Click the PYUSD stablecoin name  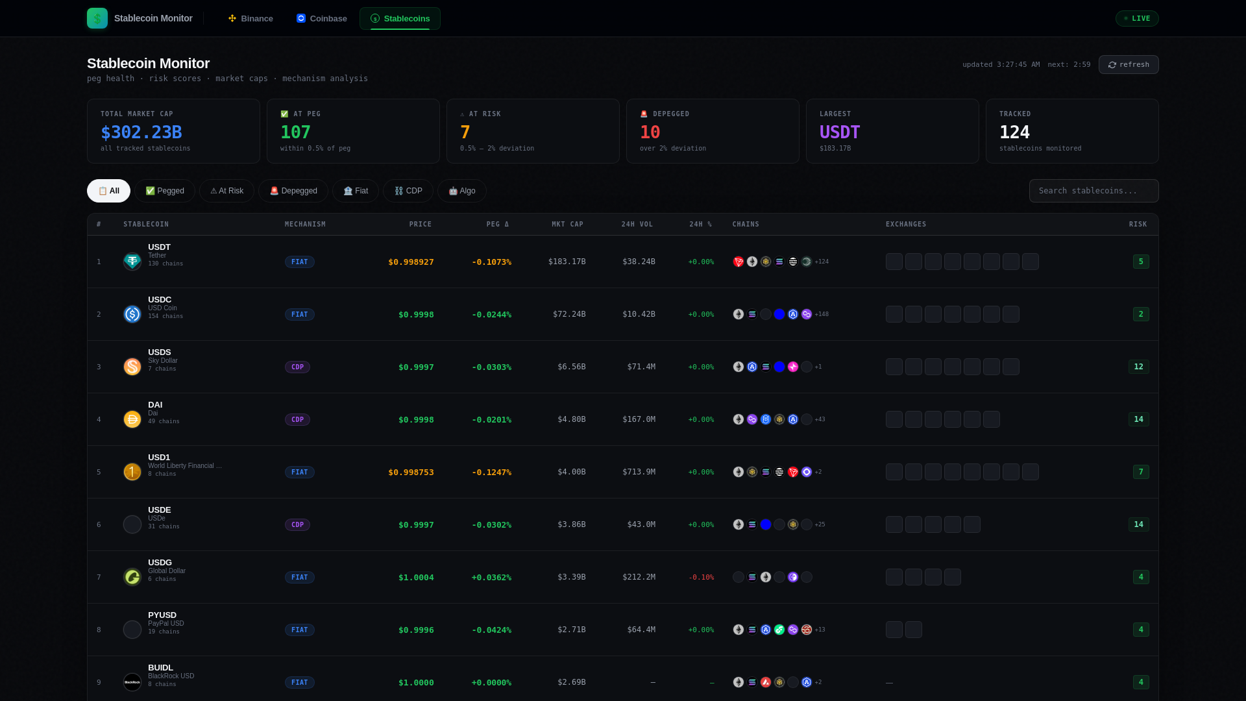point(162,615)
